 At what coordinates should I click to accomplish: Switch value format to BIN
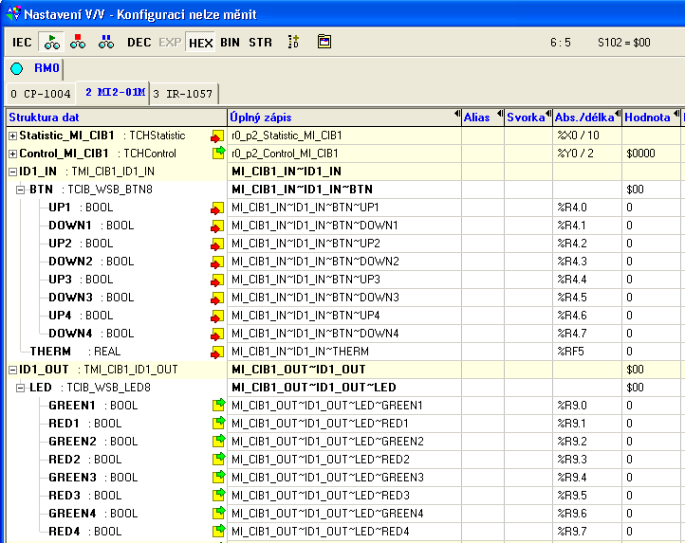pyautogui.click(x=230, y=43)
